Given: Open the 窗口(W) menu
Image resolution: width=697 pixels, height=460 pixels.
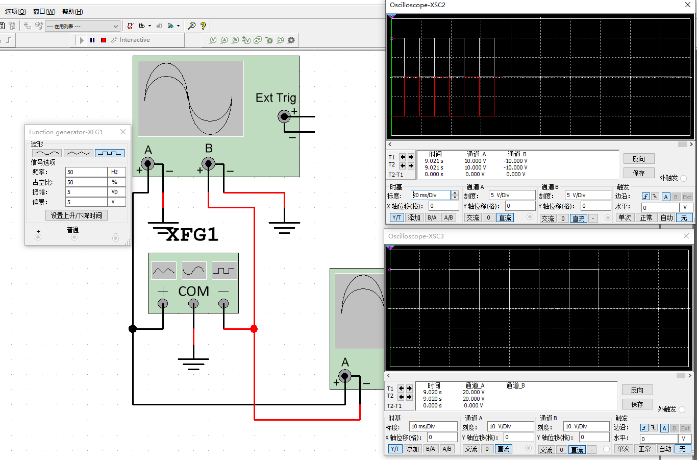Looking at the screenshot, I should point(44,11).
